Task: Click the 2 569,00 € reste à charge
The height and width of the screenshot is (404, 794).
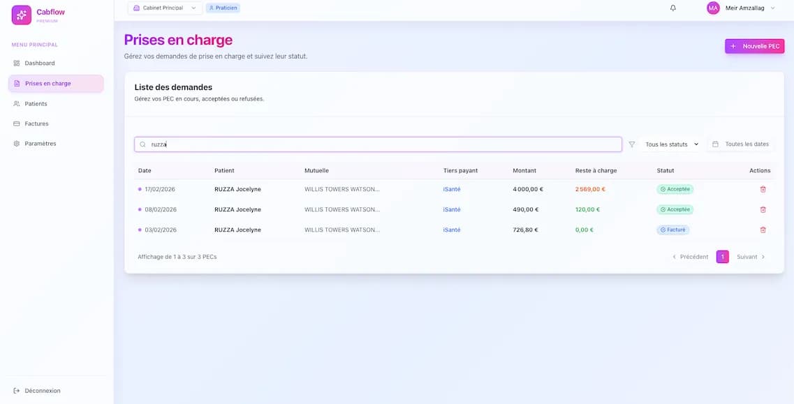Action: [590, 189]
